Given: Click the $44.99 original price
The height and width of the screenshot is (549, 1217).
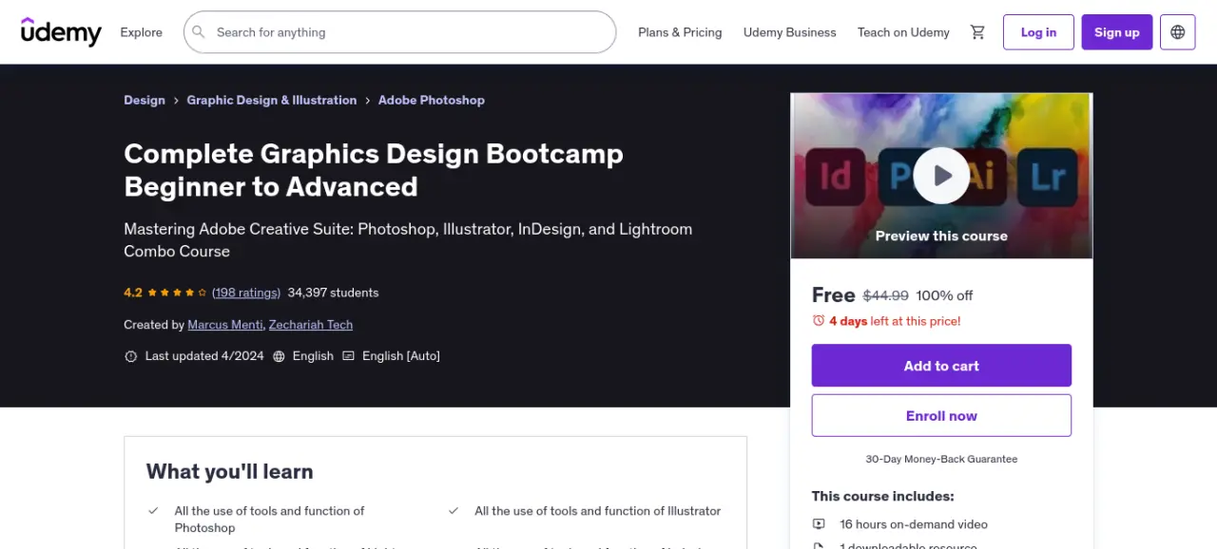Looking at the screenshot, I should pos(886,295).
